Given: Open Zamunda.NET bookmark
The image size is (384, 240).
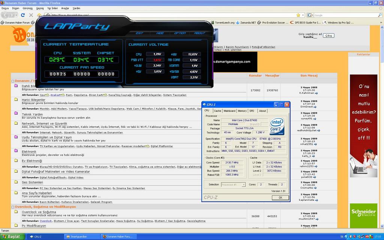Looking at the screenshot, I should [246, 22].
